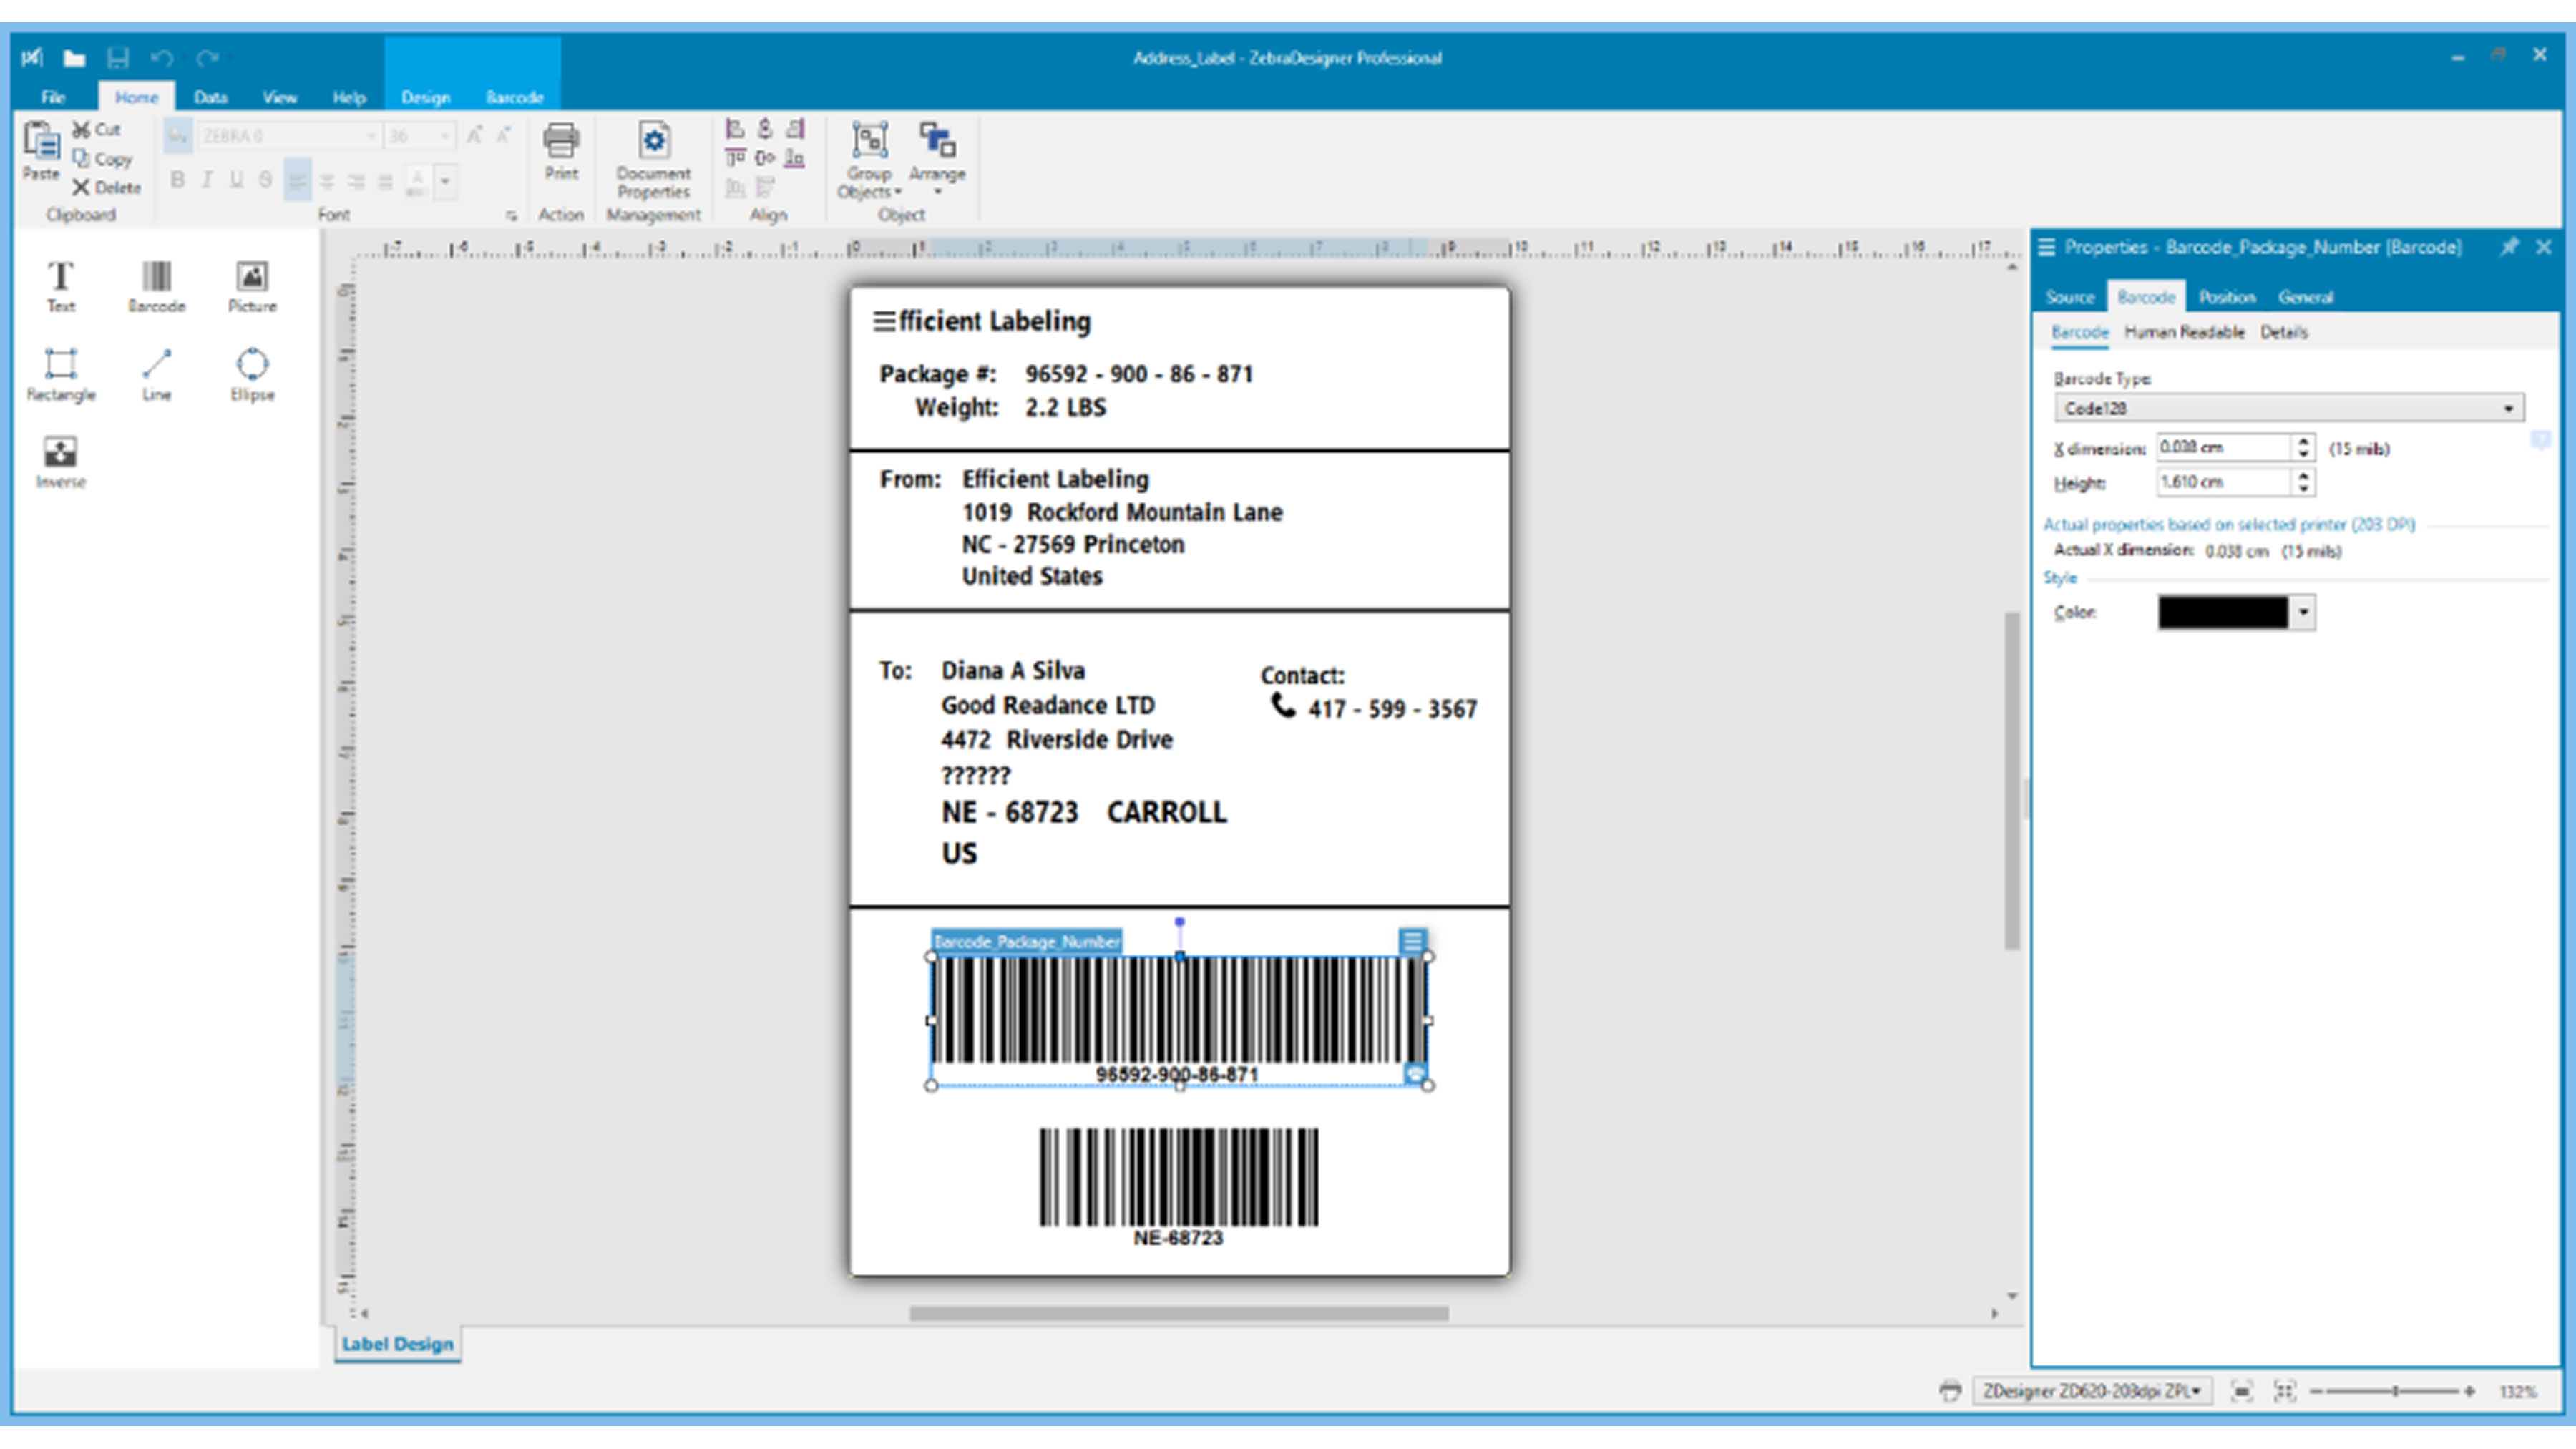Open the Human Readable tab
This screenshot has height=1449, width=2576.
2185,333
